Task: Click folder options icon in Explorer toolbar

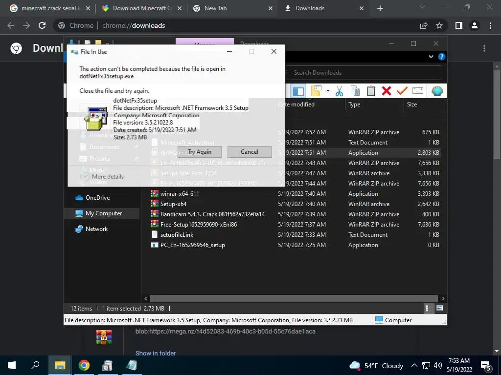Action: pyautogui.click(x=317, y=91)
